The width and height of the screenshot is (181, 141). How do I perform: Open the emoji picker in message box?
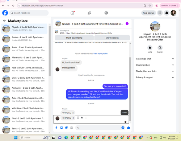[x=123, y=128]
